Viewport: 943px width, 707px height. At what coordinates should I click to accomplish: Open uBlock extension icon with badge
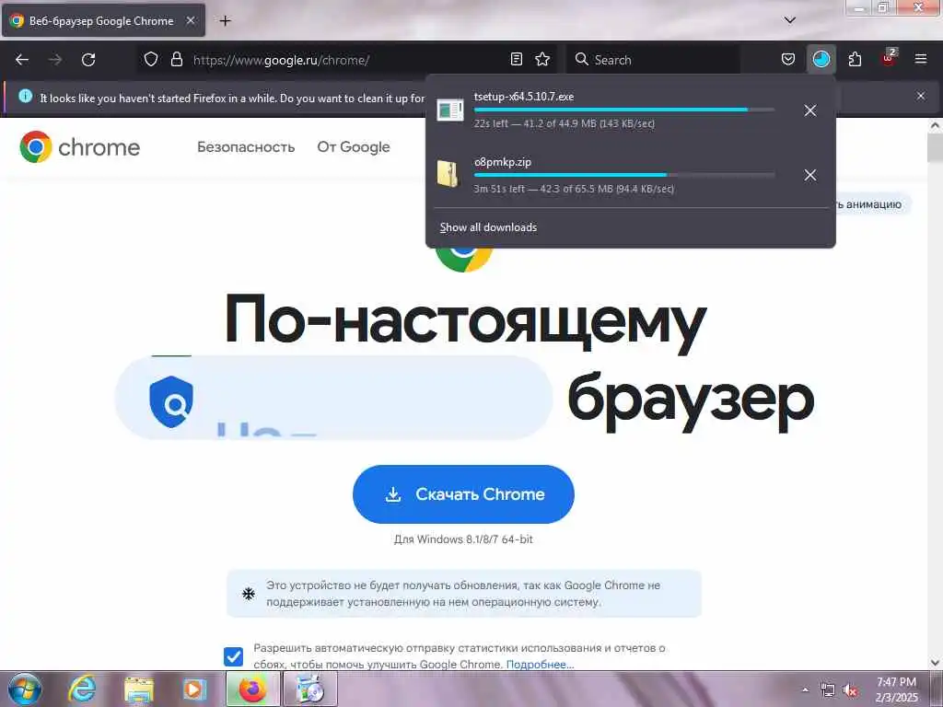point(889,58)
